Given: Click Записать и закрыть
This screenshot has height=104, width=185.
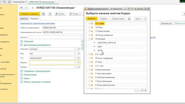Looking at the screenshot, I should pos(29,14).
